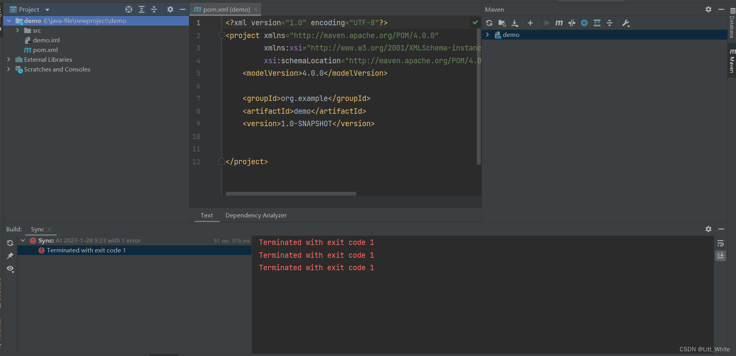This screenshot has width=736, height=356.
Task: Expand the demo node in Maven panel
Action: (x=487, y=35)
